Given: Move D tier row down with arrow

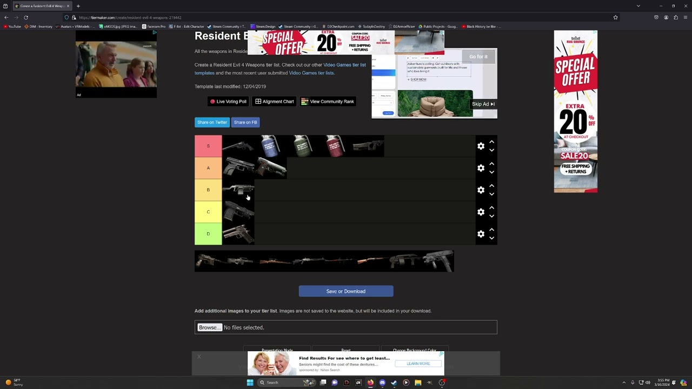Looking at the screenshot, I should point(491,238).
